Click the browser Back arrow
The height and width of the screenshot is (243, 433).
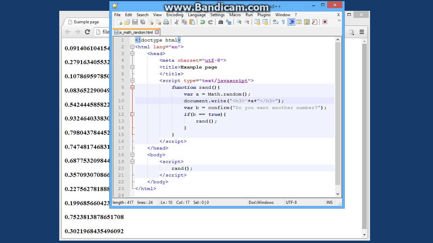tap(68, 32)
